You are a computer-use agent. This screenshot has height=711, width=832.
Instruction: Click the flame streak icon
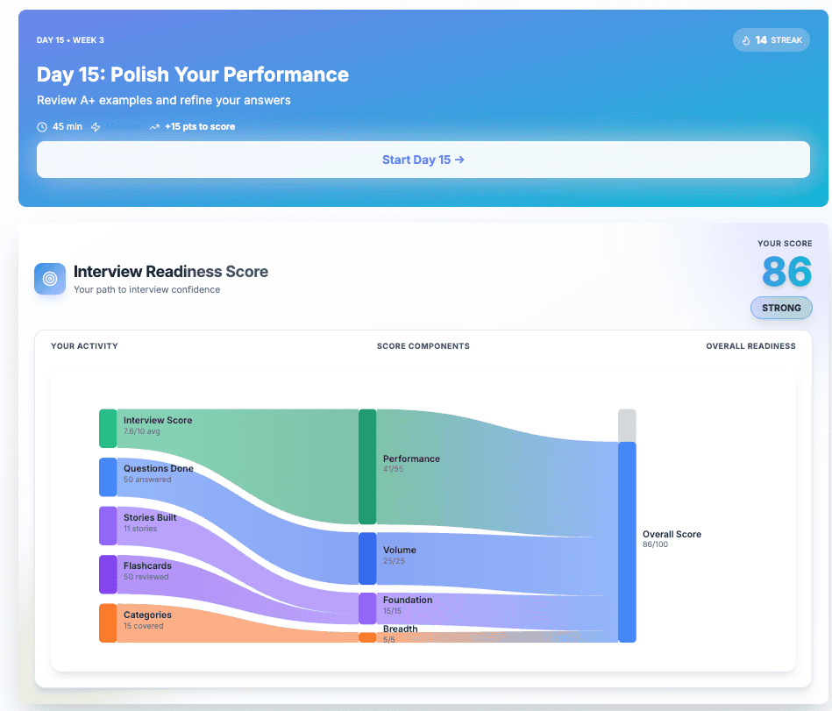(x=746, y=40)
